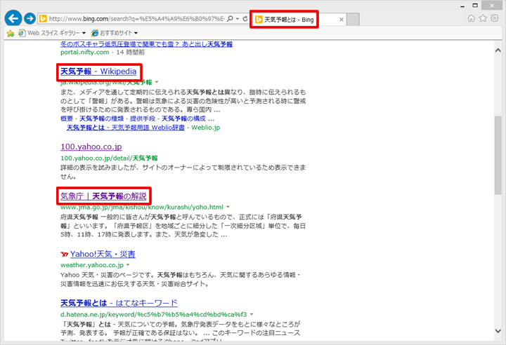
Task: Open the 天気予報とは - 天気予報用語 Weblio辞書 link
Action: 126,128
